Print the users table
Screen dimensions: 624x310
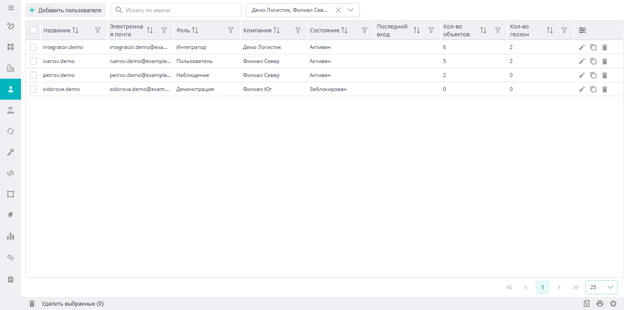point(600,304)
